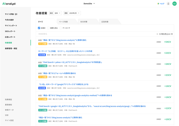Open 施策管理・検証 in the sidebar

11,48
